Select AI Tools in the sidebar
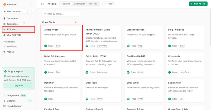The image size is (211, 110). click(x=18, y=29)
